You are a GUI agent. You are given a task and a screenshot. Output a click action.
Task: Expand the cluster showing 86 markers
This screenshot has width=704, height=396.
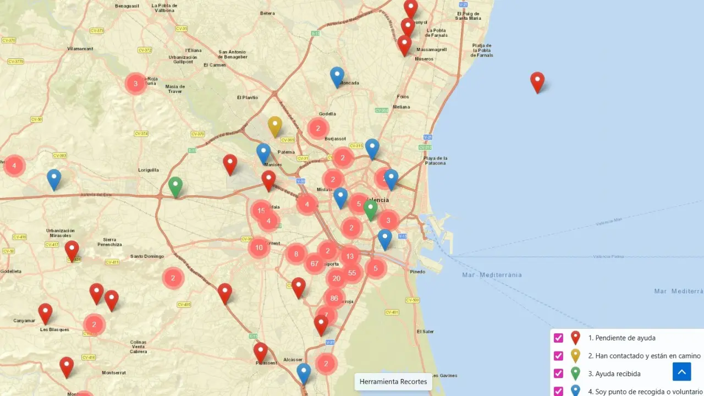coord(334,298)
